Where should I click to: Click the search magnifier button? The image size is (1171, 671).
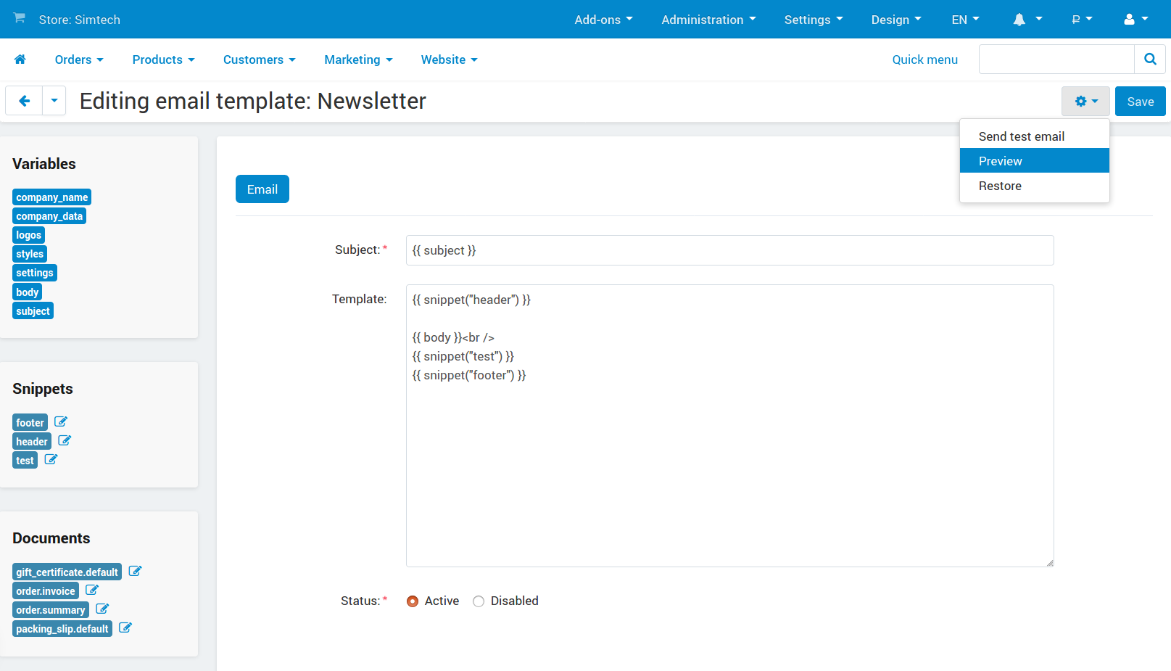coord(1150,59)
